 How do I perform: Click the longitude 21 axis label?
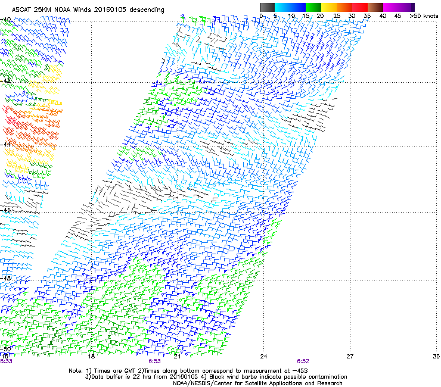[177, 357]
